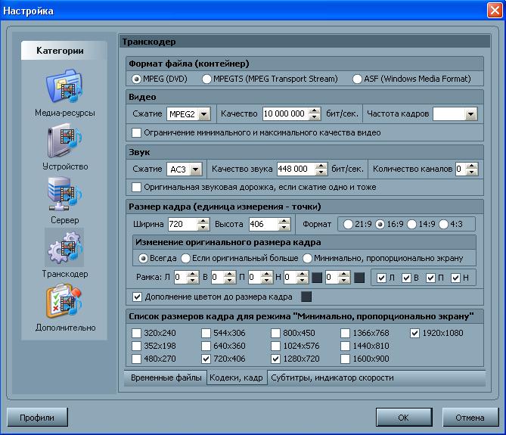This screenshot has height=435, width=506.
Task: Pick the Дополнение цветом fill color swatch
Action: point(306,297)
